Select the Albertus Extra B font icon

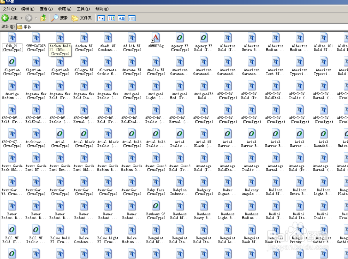coord(252,37)
